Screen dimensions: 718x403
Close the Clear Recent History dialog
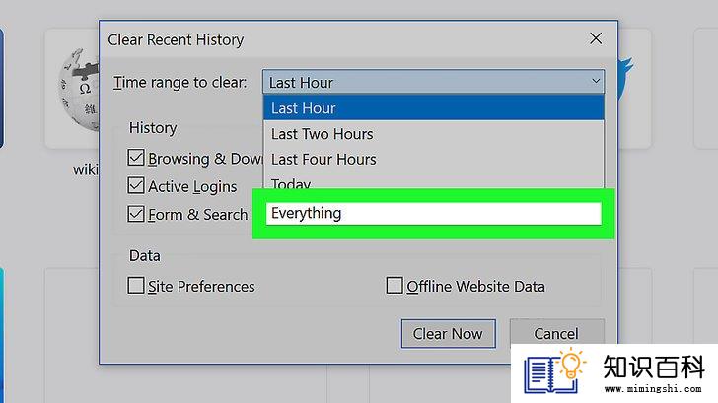pyautogui.click(x=596, y=38)
